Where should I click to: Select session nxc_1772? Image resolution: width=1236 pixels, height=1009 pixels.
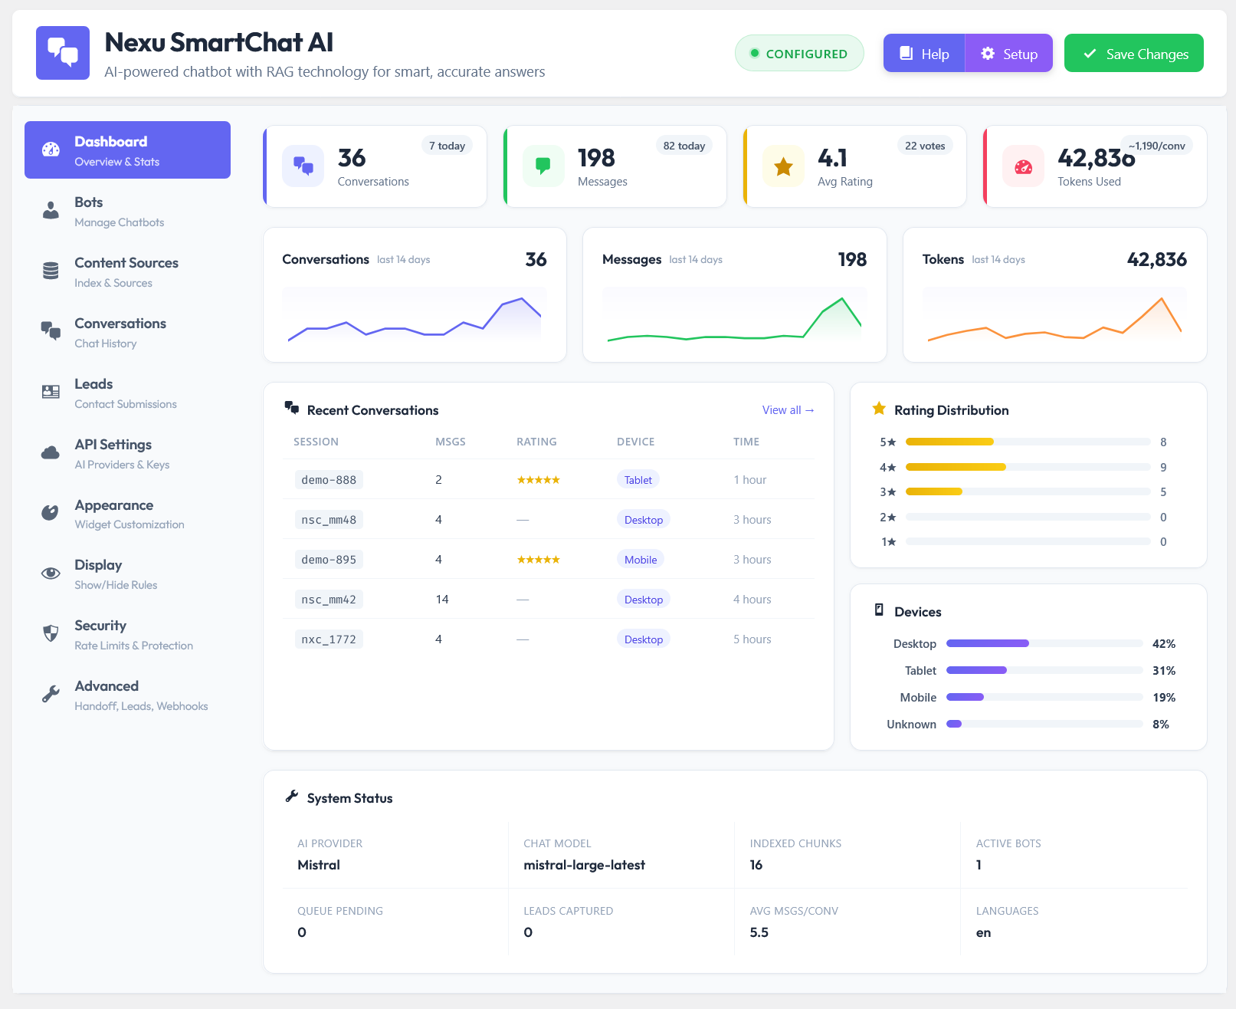coord(329,639)
